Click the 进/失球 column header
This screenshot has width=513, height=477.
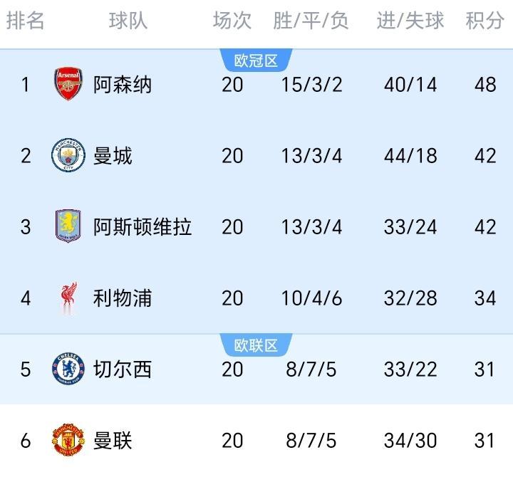pos(410,21)
